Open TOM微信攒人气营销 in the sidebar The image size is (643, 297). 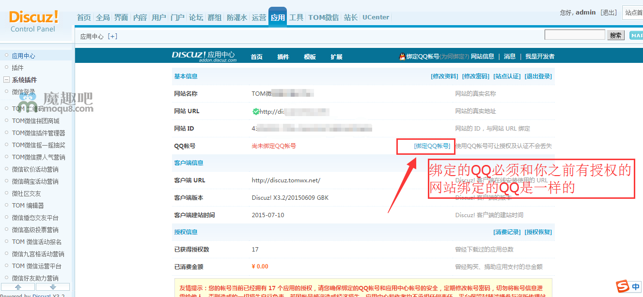coord(38,157)
